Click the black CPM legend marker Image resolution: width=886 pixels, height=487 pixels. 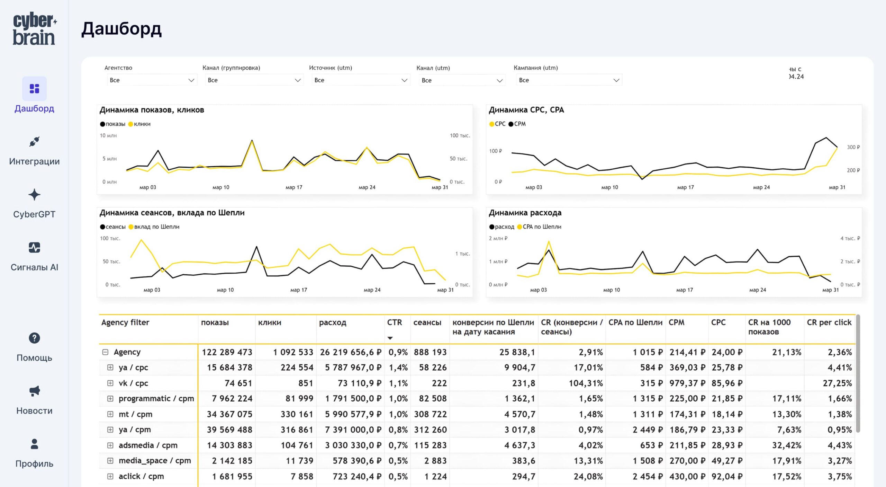tap(511, 124)
